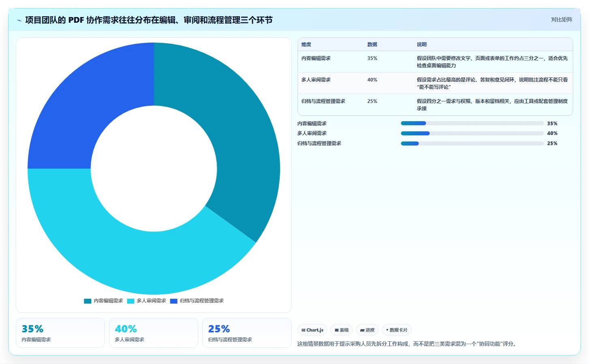Toggle the 多人审阅需求 legend swatch under the chart
The image size is (589, 364).
[x=131, y=301]
